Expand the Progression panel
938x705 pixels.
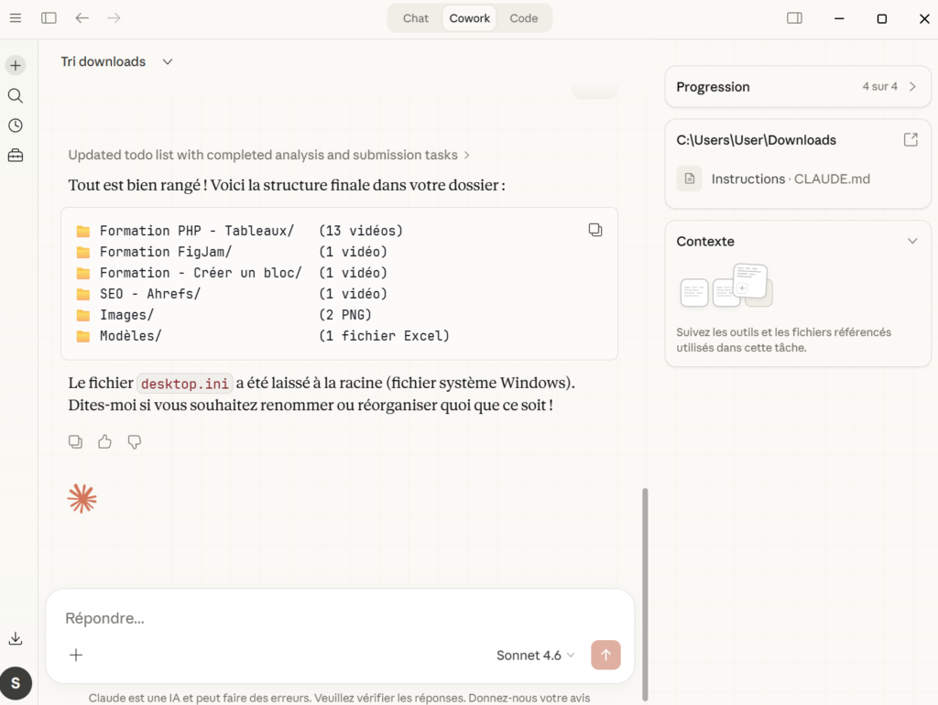coord(912,87)
